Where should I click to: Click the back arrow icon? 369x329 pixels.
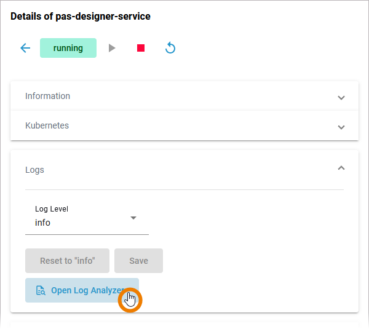pyautogui.click(x=25, y=48)
